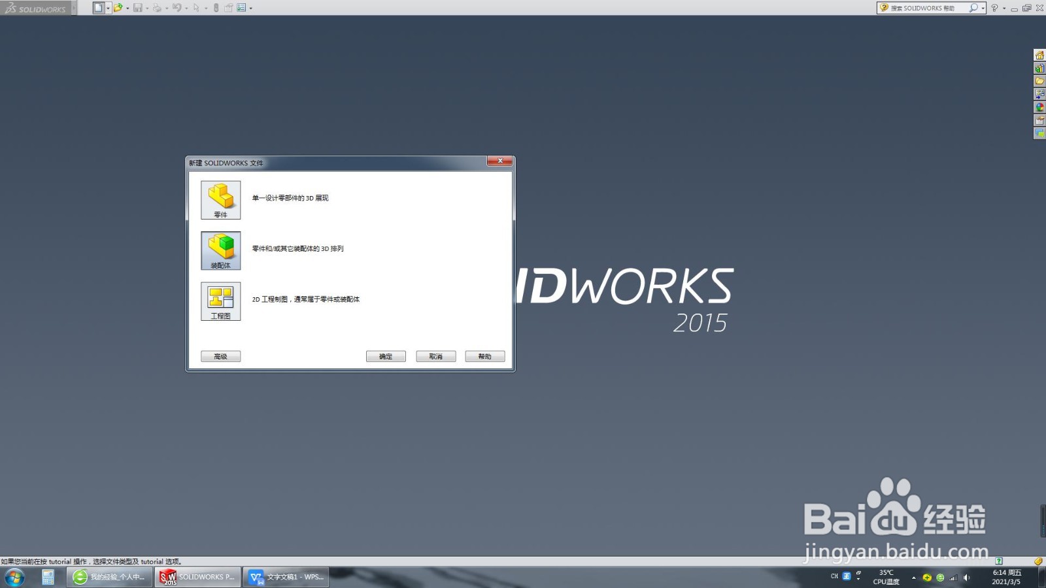Close the New SOLIDWORKS Document dialog
Screen dimensions: 1046x588
(x=499, y=161)
